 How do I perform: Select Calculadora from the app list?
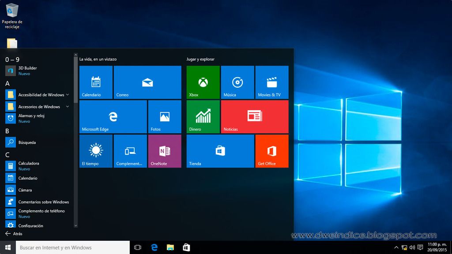point(29,166)
